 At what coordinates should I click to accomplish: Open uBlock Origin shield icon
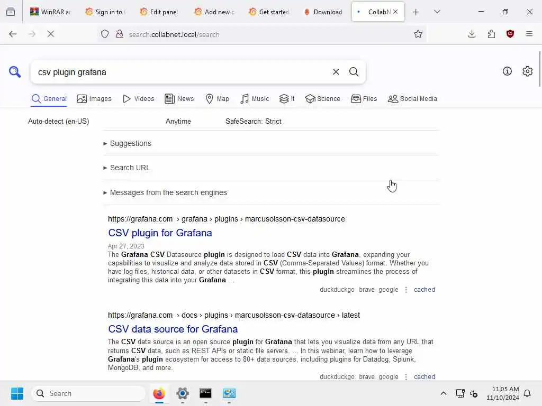510,34
